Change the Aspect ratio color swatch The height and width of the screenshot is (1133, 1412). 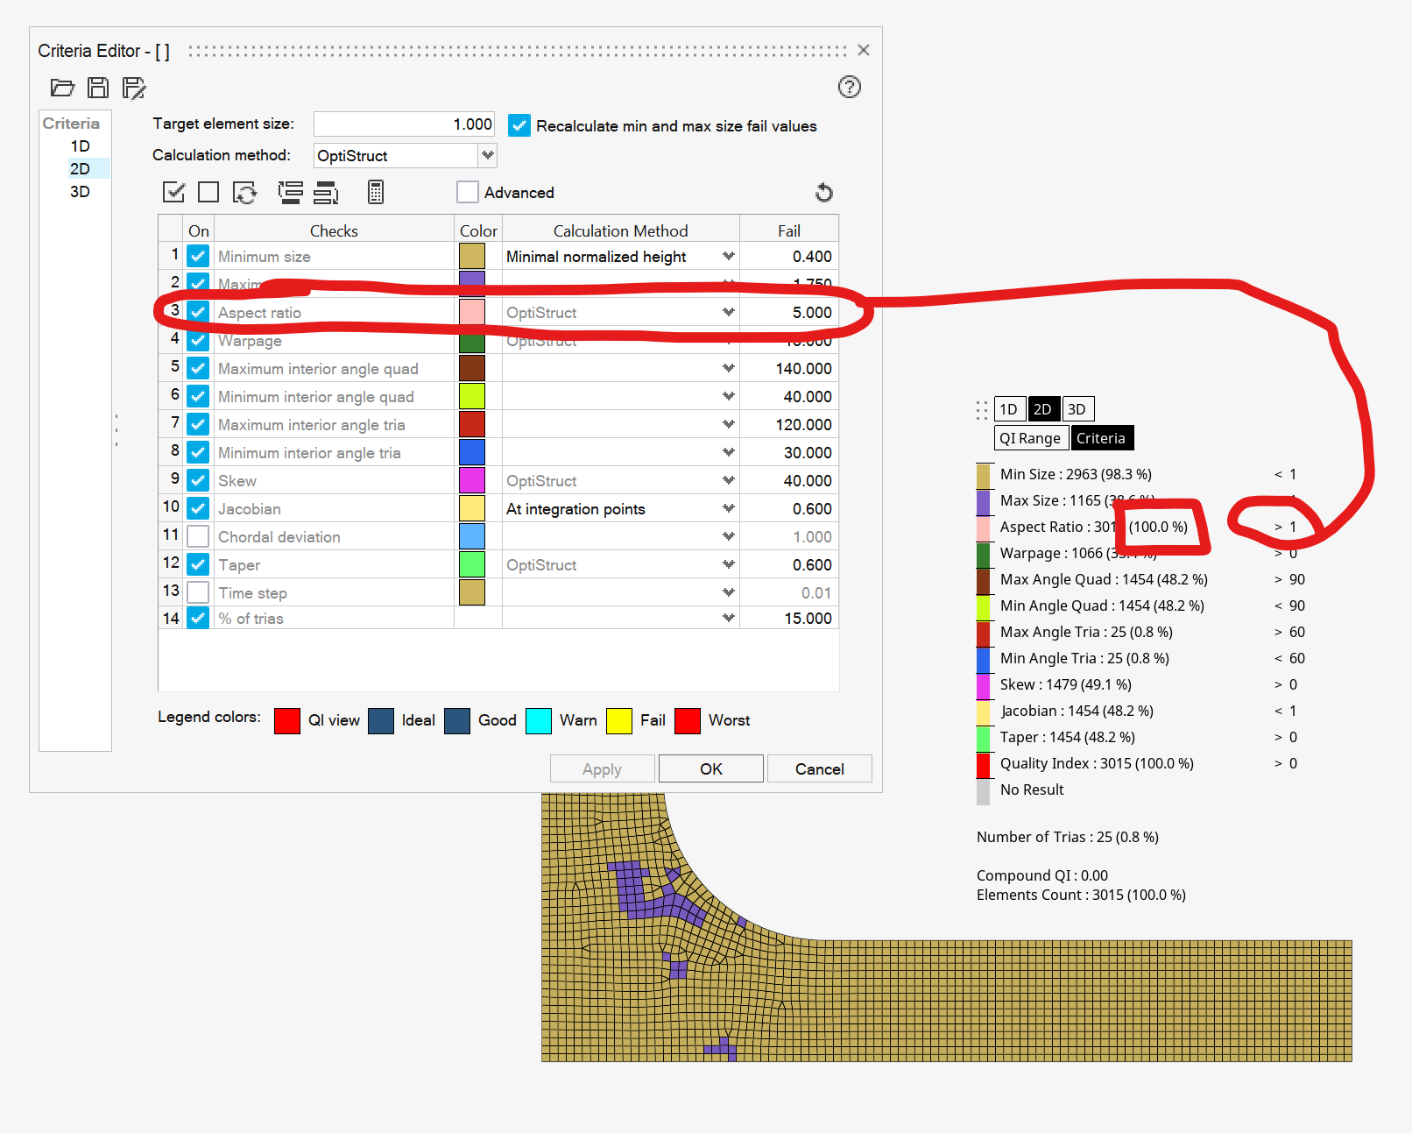[472, 313]
